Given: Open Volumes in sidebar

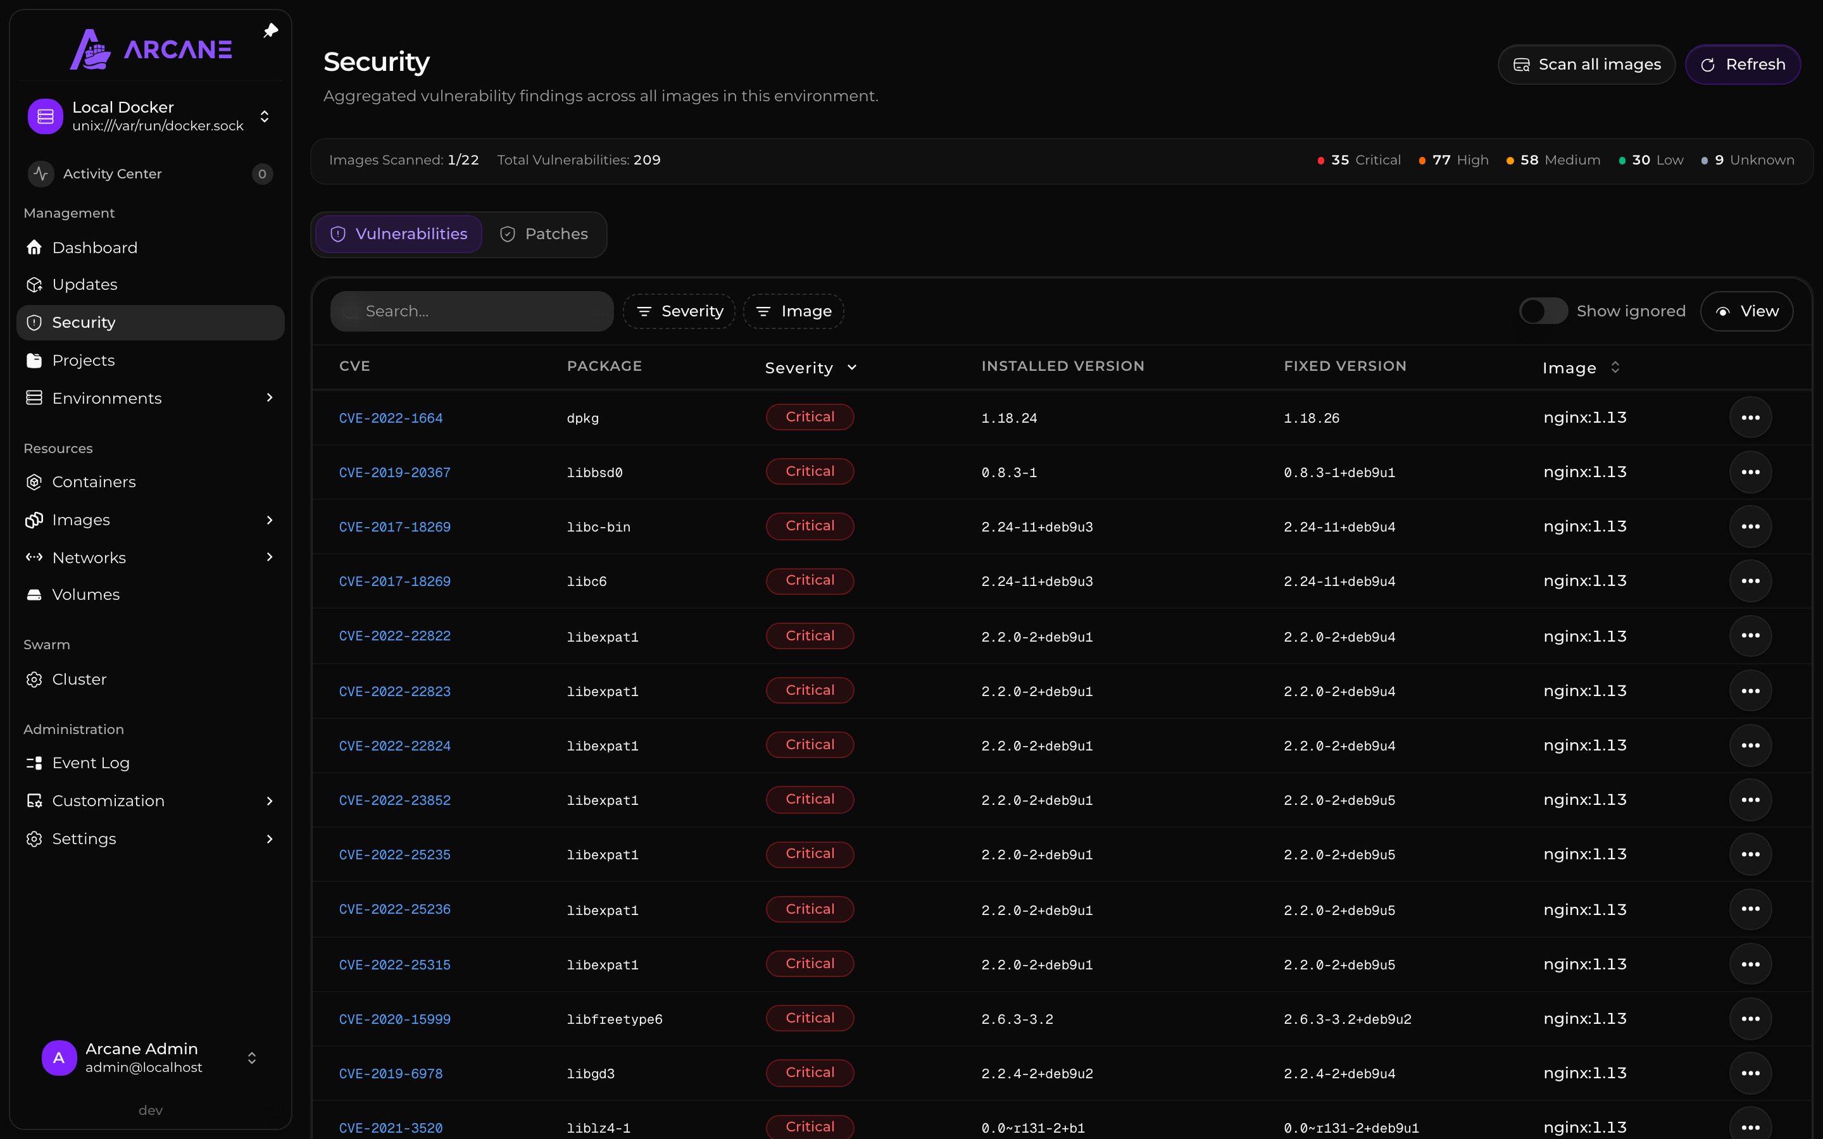Looking at the screenshot, I should point(151,595).
